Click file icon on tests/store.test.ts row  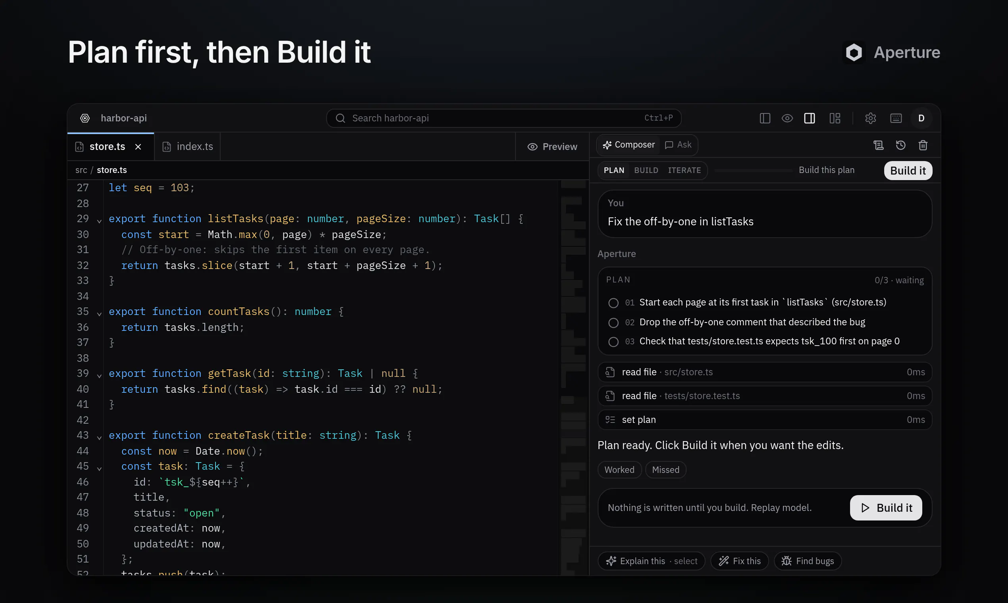coord(610,396)
